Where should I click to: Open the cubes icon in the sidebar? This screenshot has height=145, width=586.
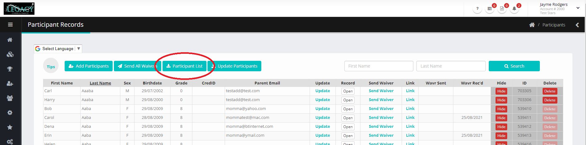10,54
